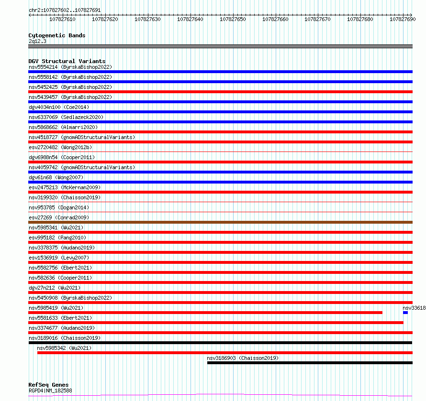This screenshot has height=401, width=426.
Task: Select the Cytogenetic Bands track title
Action: click(x=57, y=35)
